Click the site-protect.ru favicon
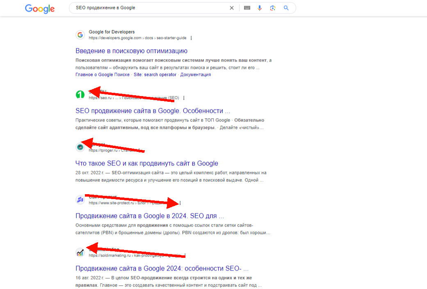The height and width of the screenshot is (289, 427). click(80, 200)
